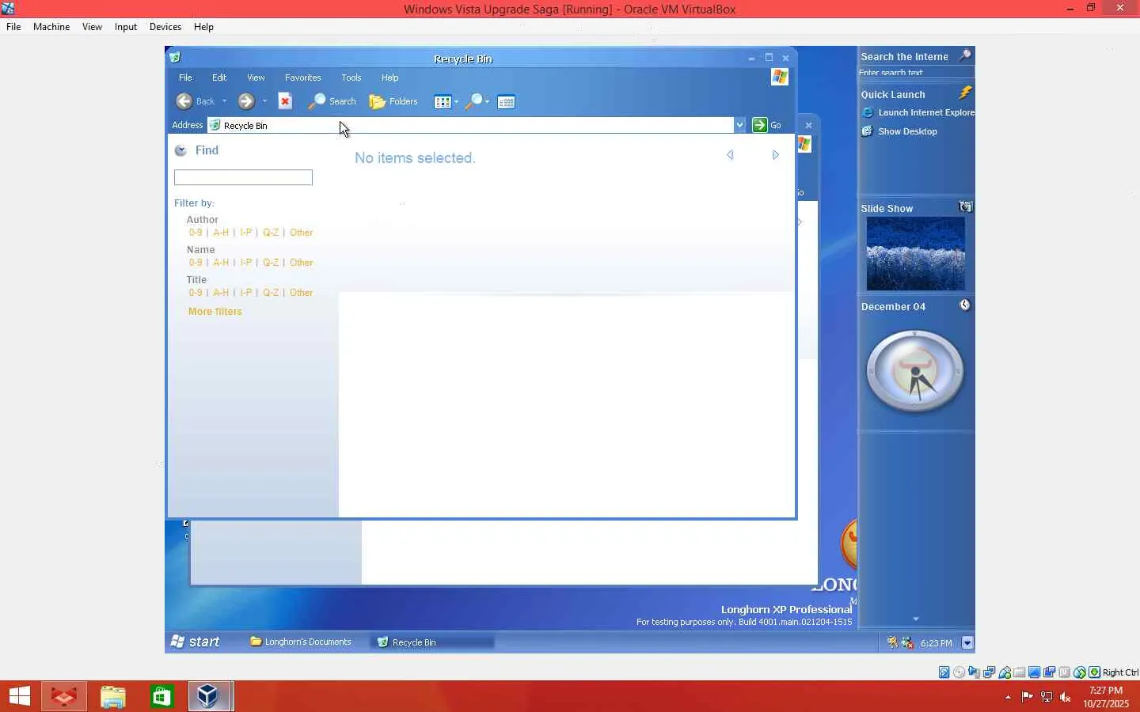Screen dimensions: 1140x712
Task: Click the host Windows Start button
Action: point(19,696)
